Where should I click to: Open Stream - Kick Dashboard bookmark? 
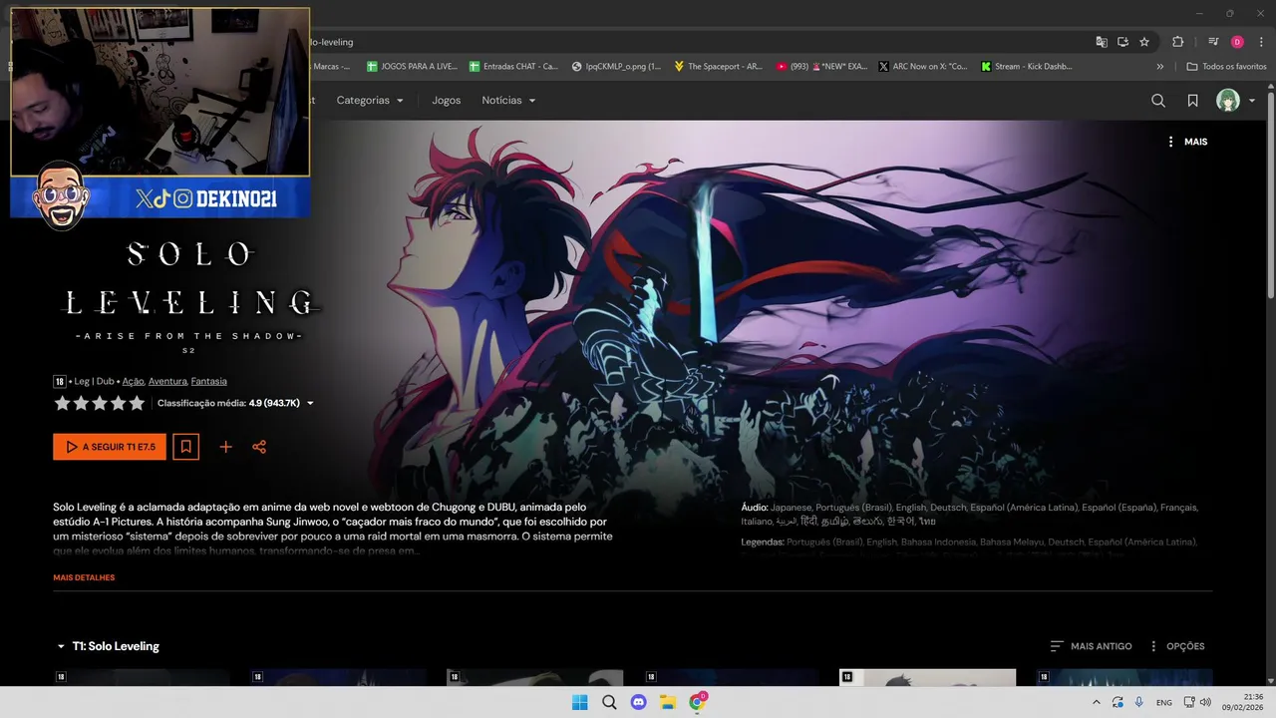(x=1027, y=67)
